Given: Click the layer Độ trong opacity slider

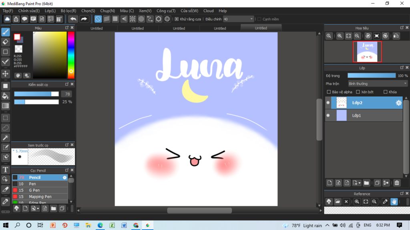Looking at the screenshot, I should click(372, 75).
